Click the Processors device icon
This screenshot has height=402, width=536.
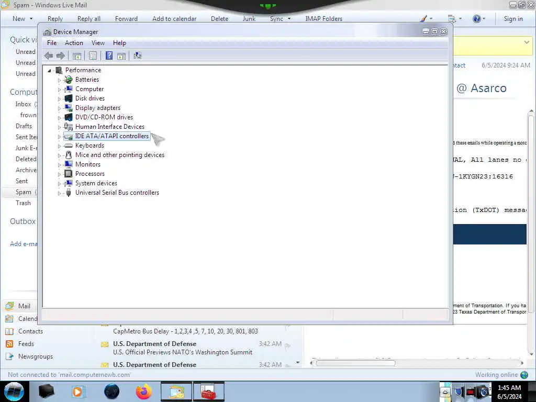tap(69, 174)
